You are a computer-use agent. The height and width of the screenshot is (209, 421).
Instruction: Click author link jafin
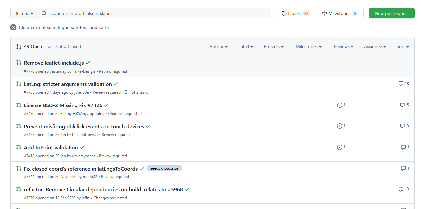pyautogui.click(x=86, y=198)
